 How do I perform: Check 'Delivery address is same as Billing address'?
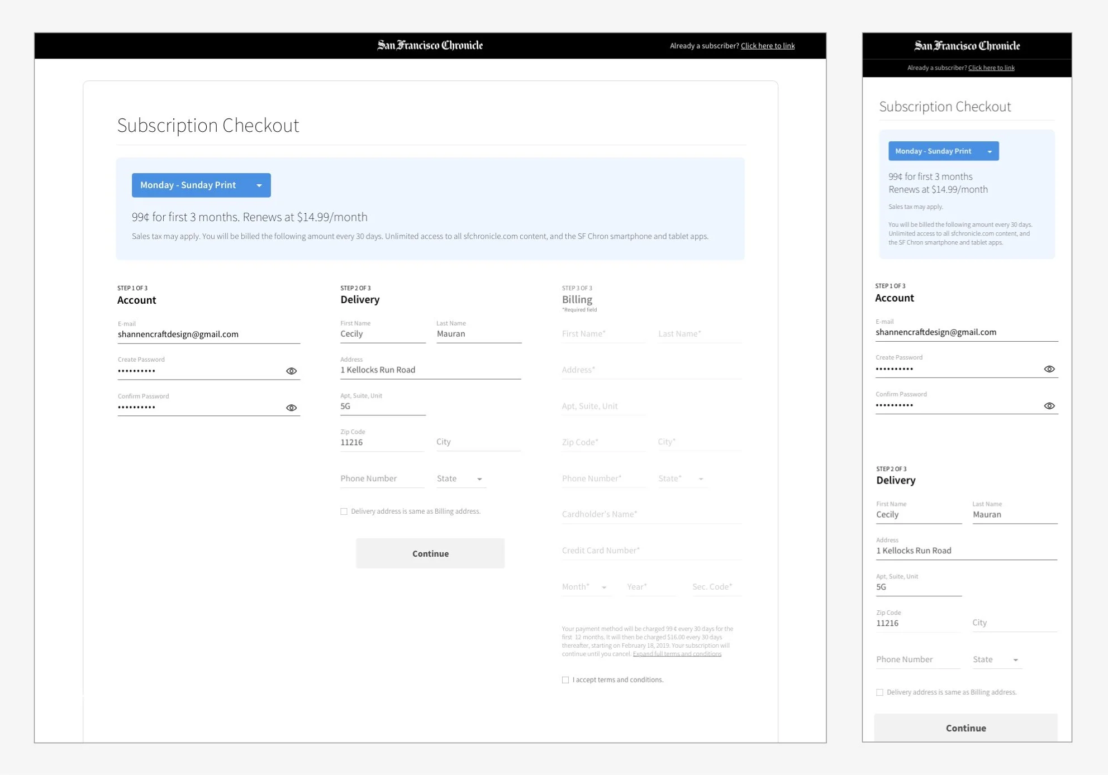pyautogui.click(x=344, y=511)
